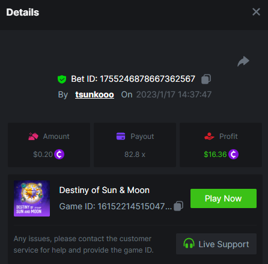
Task: Open Destiny of Sun & Moon thumbnail
Action: (32, 198)
